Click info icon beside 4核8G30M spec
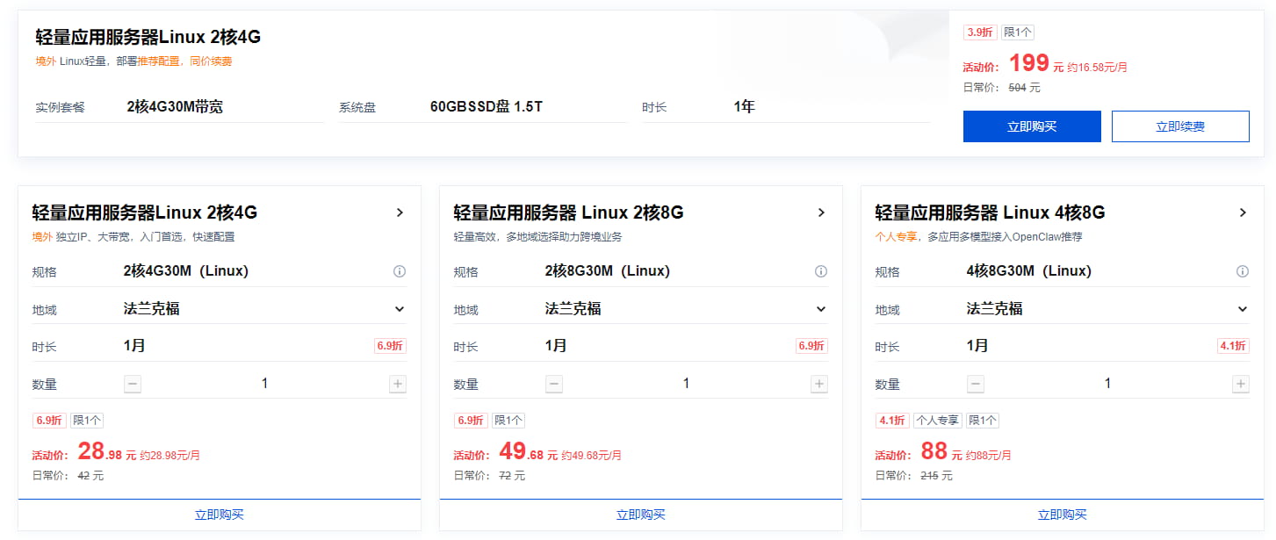Viewport: 1276px width, 540px height. [x=1243, y=271]
